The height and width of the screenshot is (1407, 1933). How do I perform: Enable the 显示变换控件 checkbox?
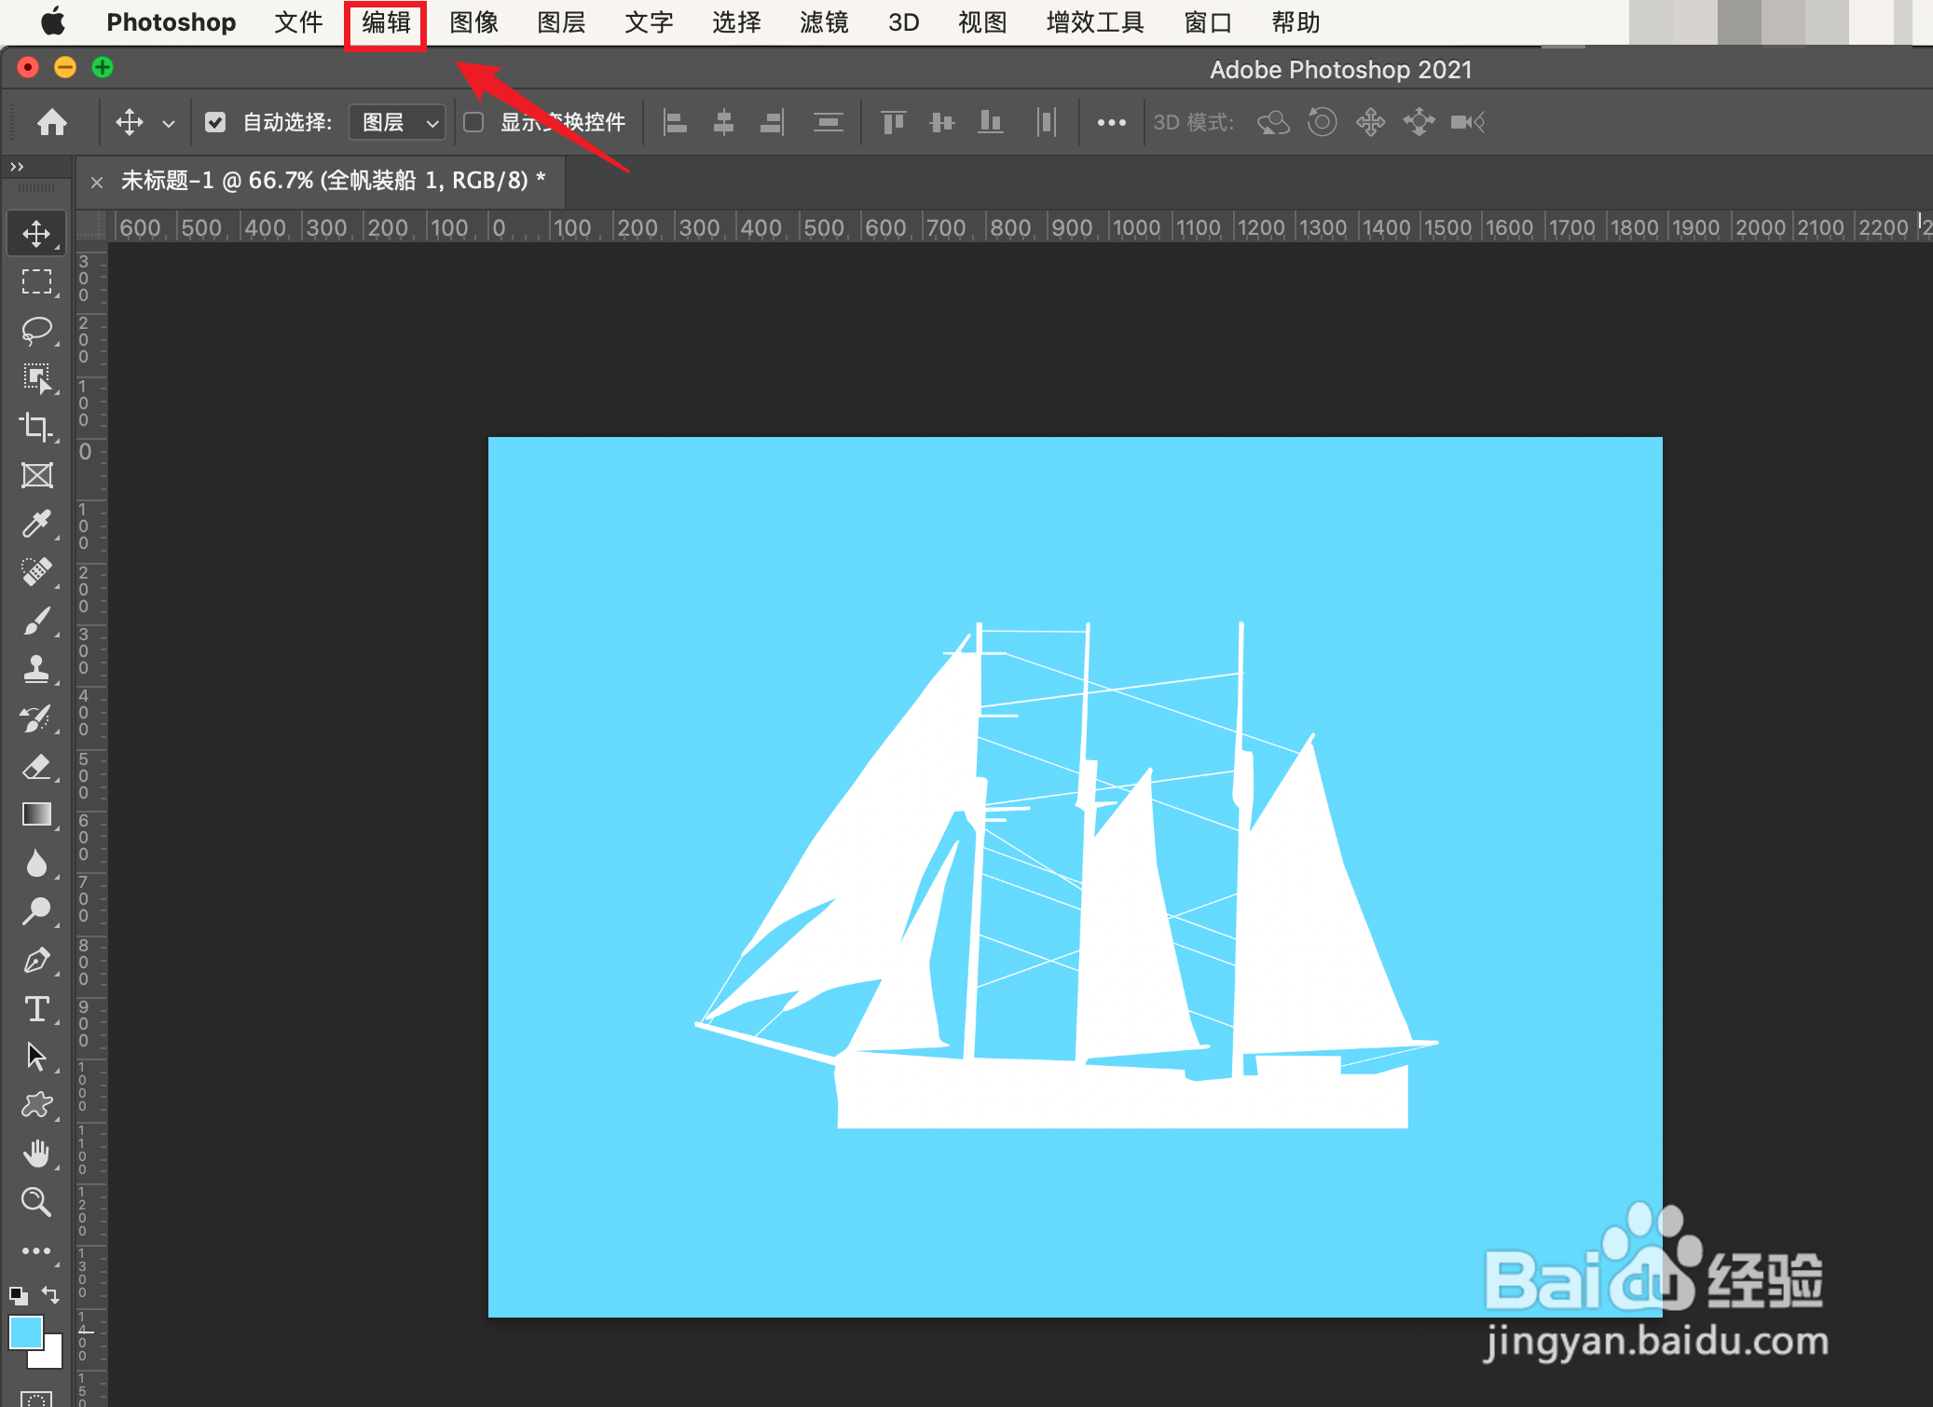(473, 122)
